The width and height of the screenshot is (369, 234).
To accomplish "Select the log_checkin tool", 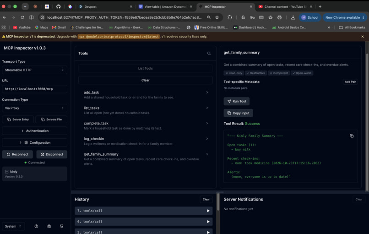I will (x=146, y=141).
